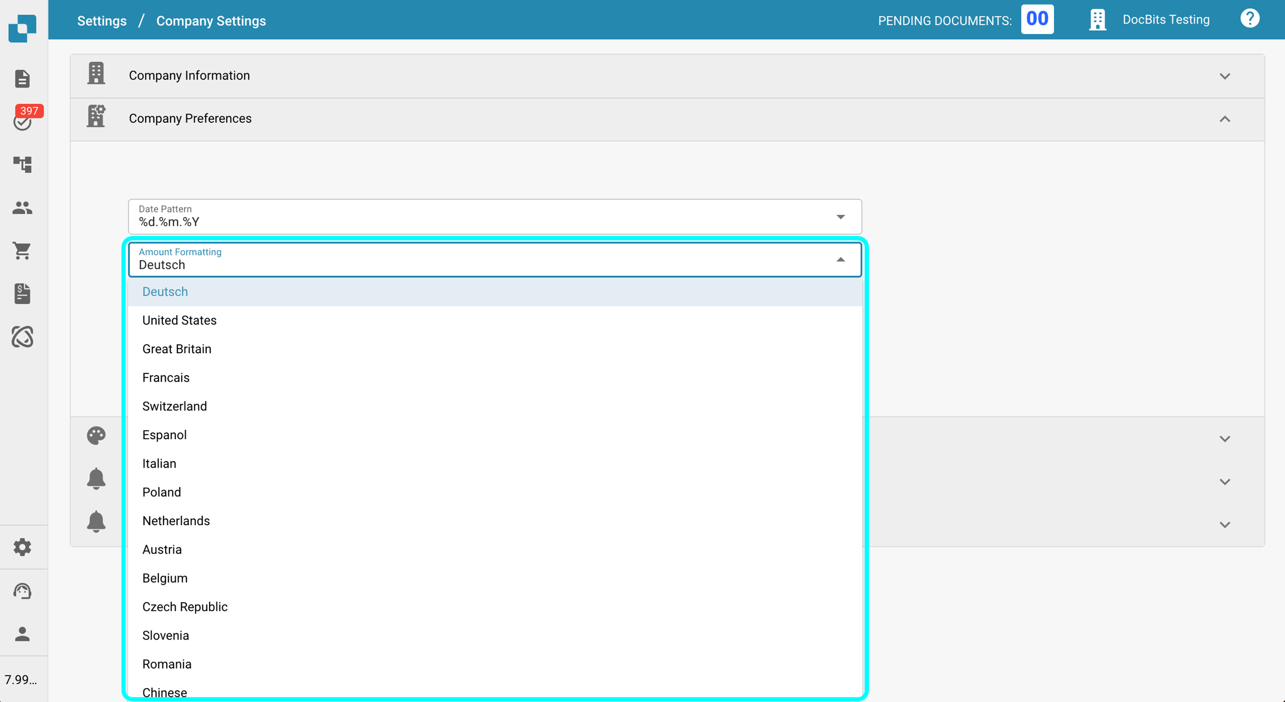Pick the Netherlands option
Screen dimensions: 1285x702
coord(176,521)
